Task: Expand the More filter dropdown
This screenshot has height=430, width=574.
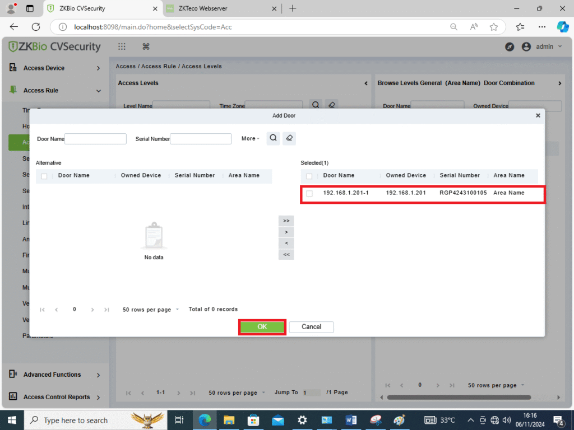Action: point(250,138)
